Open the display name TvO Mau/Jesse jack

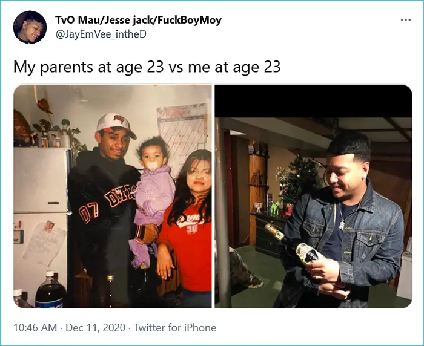(138, 20)
